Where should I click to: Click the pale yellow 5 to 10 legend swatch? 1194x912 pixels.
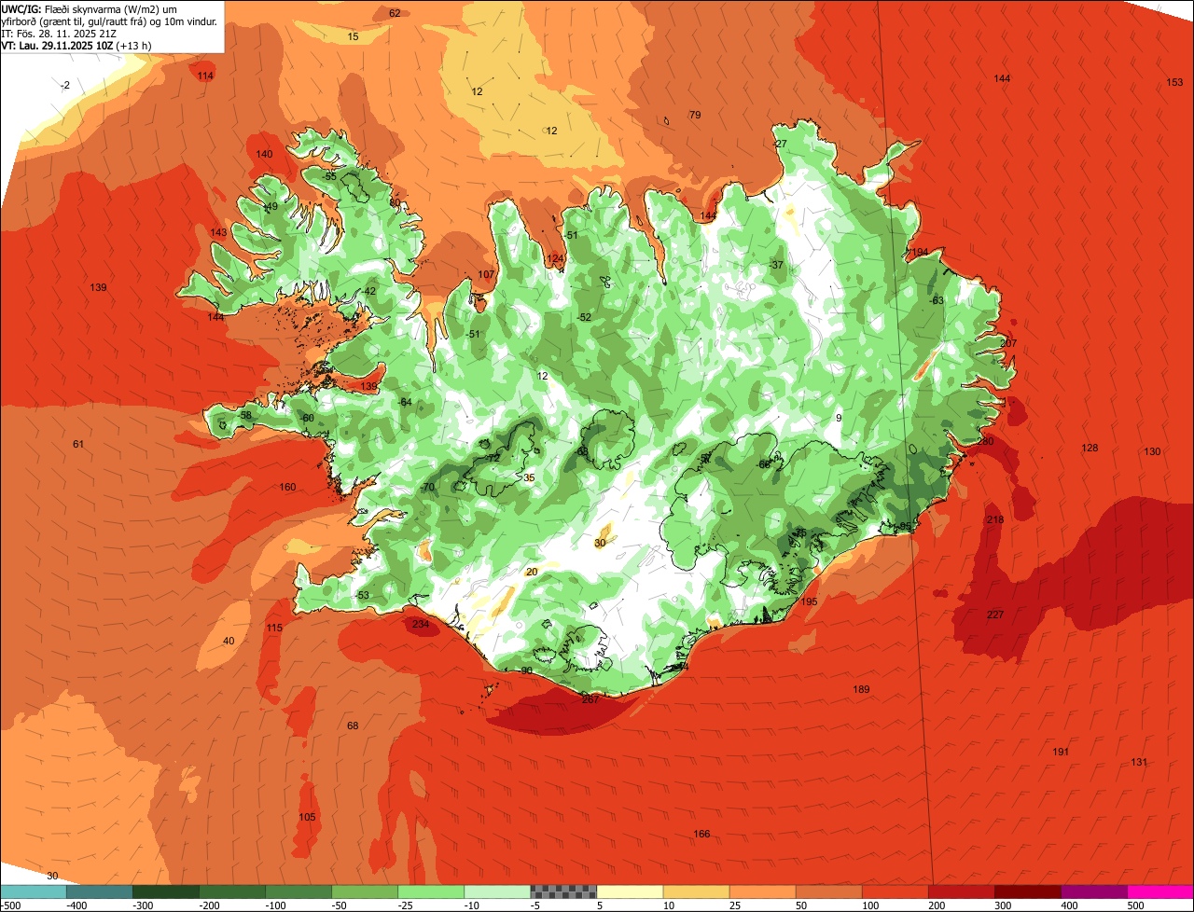point(630,891)
